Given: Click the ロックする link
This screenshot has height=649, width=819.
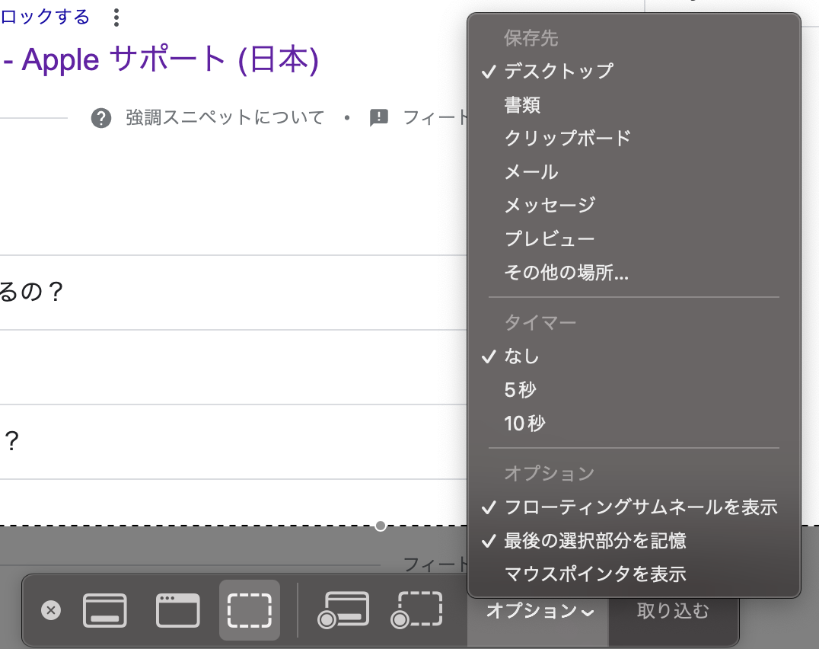Looking at the screenshot, I should click(x=43, y=16).
